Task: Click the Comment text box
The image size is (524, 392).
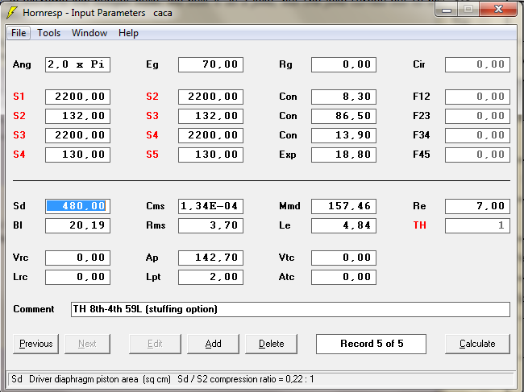Action: (290, 309)
